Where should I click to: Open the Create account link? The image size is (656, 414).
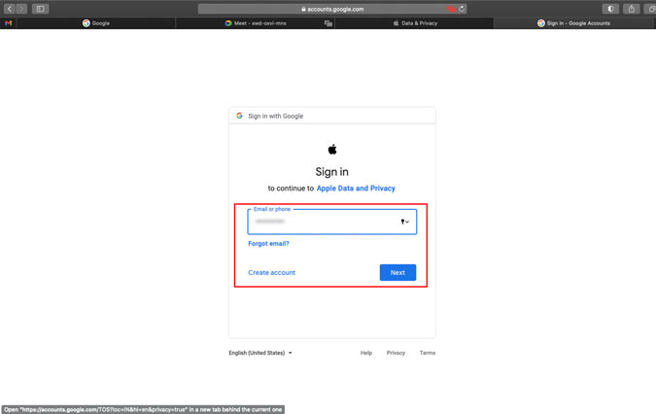[x=271, y=272]
